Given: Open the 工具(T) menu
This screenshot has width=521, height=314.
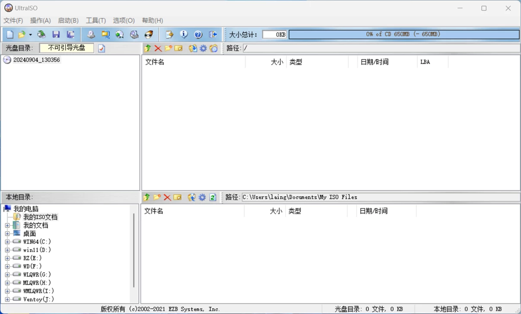Looking at the screenshot, I should (x=95, y=20).
